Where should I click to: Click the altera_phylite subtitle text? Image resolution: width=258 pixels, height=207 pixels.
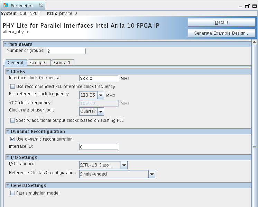pos(16,32)
